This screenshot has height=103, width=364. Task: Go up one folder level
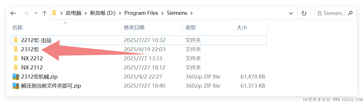click(44, 13)
